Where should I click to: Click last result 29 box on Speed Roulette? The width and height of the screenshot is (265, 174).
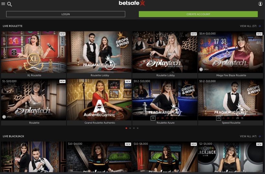click(218, 118)
